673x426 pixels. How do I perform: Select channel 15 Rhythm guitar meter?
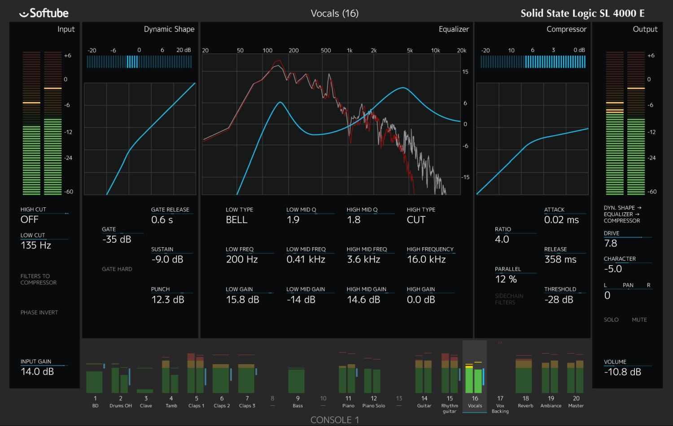(x=450, y=373)
